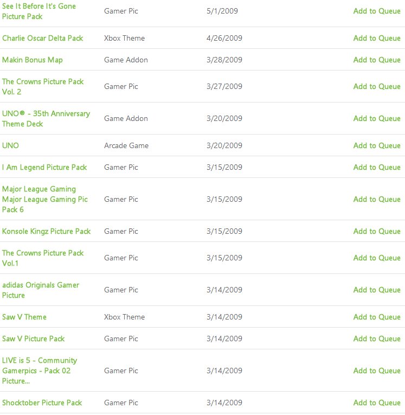Open the UNO arcade game link
Screen dimensions: 405x415
(x=10, y=145)
